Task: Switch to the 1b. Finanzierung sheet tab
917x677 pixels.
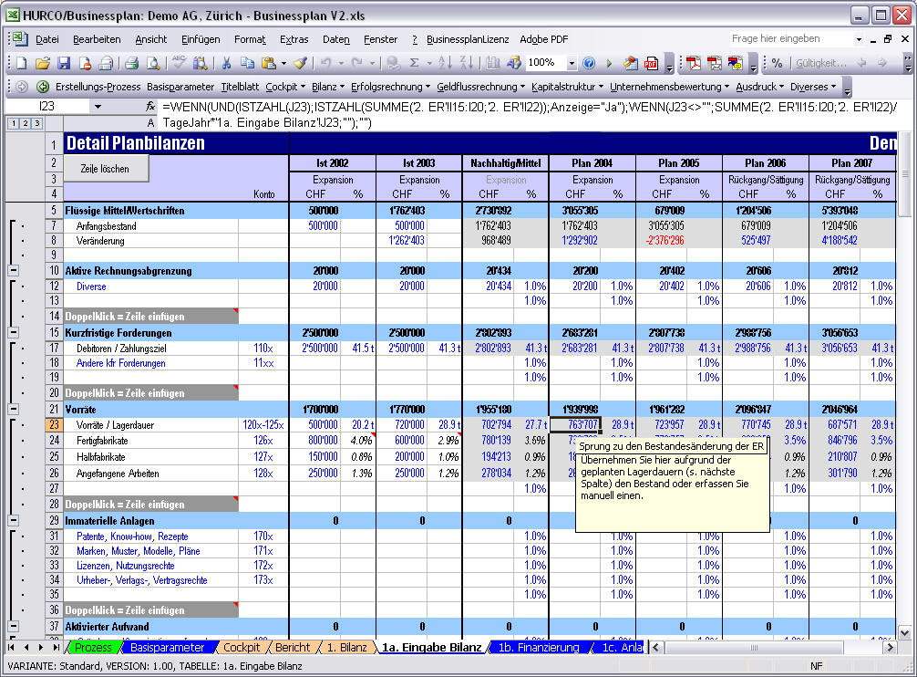Action: [539, 648]
